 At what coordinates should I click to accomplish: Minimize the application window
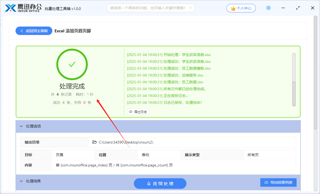(283, 8)
